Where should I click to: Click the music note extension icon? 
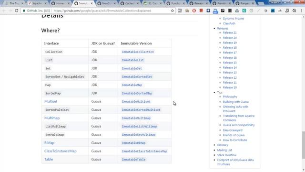287,11
